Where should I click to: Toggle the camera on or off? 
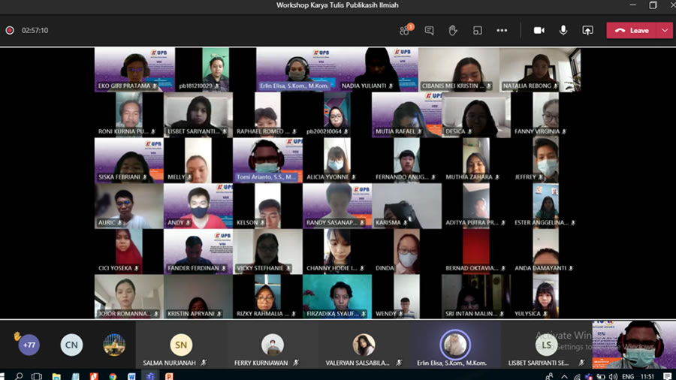coord(539,31)
